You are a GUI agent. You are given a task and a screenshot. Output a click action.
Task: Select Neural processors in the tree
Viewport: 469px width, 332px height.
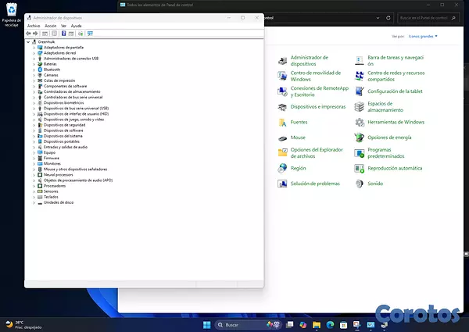click(x=58, y=175)
